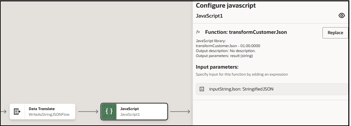
Task: Click the transformCustomerJson - 01.00.0000 library text
Action: pos(228,46)
